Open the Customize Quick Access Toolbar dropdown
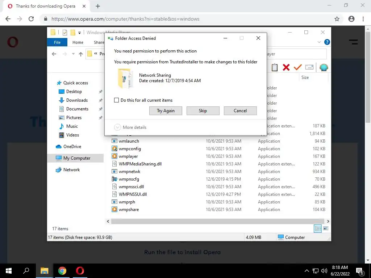 pyautogui.click(x=79, y=33)
